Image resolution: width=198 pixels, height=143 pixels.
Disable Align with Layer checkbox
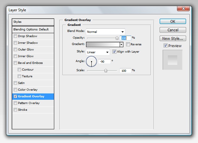[x=115, y=52]
